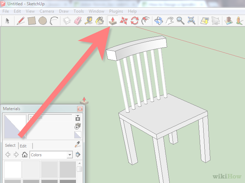Select the white color swatch
The width and height of the screenshot is (245, 183).
point(12,169)
